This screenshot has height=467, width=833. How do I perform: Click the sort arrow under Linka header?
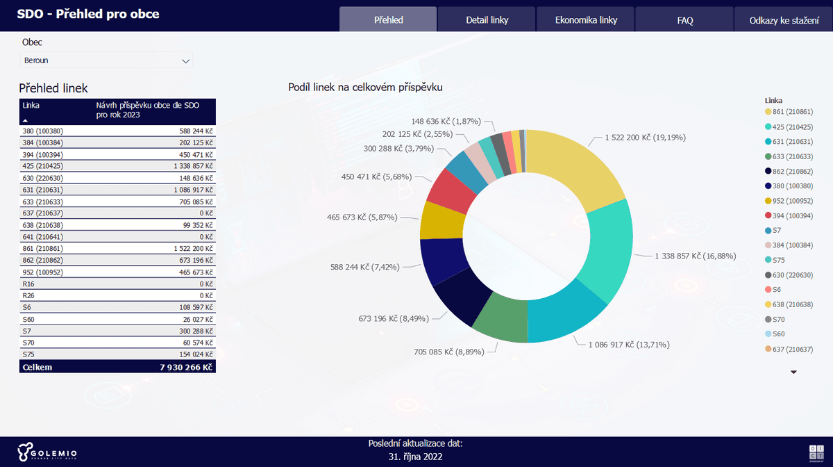[26, 120]
